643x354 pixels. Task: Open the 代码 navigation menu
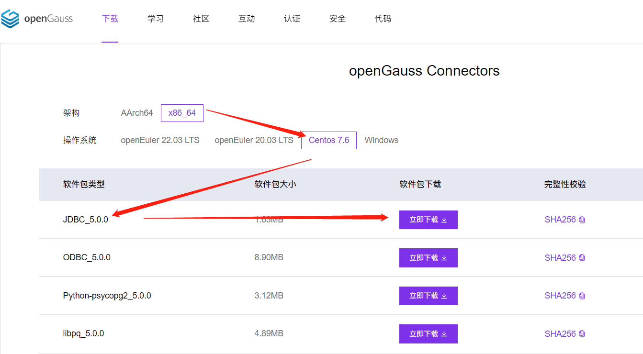coord(383,19)
